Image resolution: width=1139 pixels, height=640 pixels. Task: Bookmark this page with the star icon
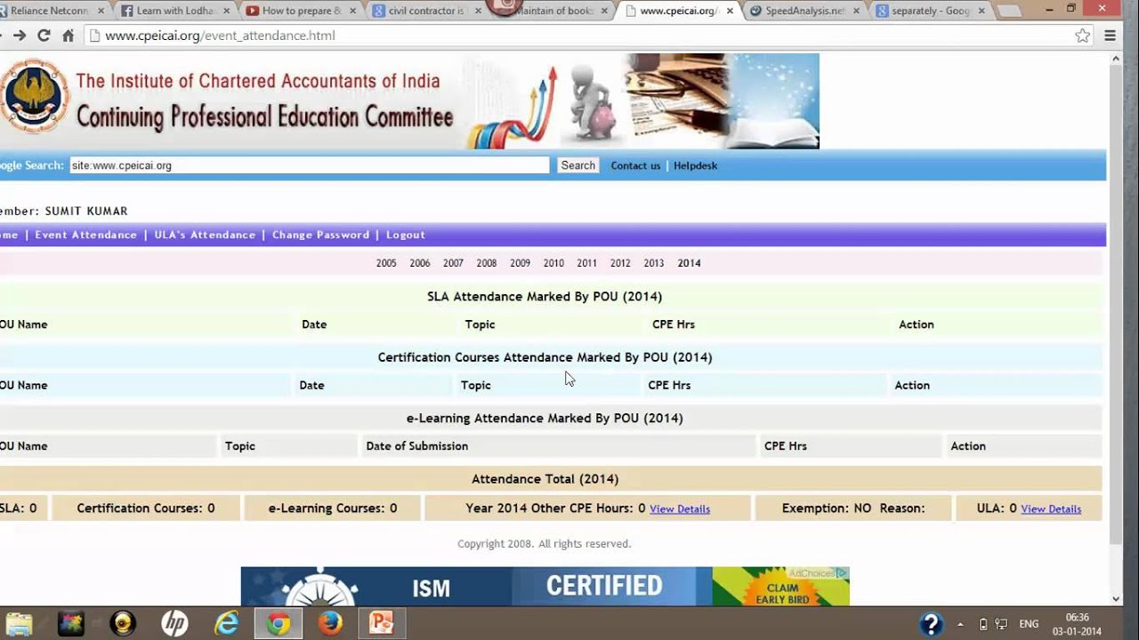click(x=1082, y=36)
